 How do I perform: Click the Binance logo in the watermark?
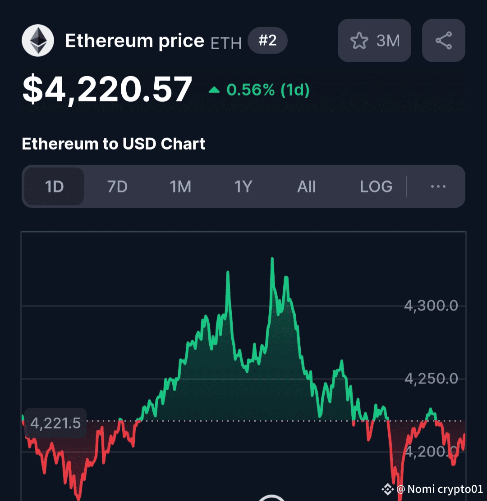click(387, 489)
